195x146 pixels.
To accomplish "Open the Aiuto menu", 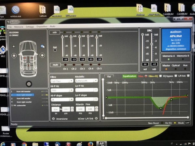I will [x=52, y=26].
